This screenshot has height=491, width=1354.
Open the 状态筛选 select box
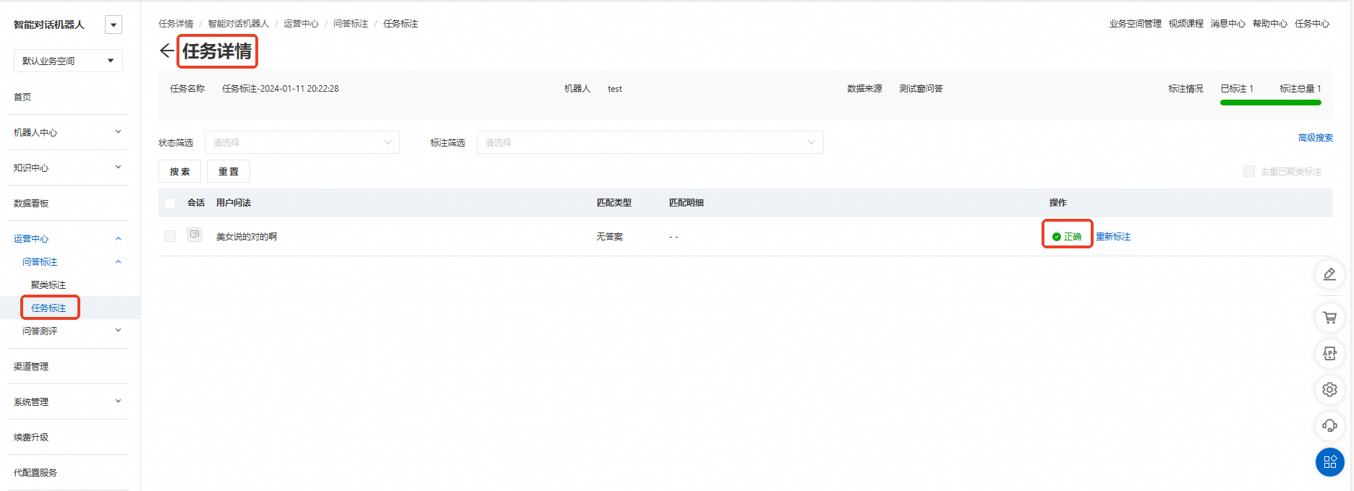pos(302,142)
